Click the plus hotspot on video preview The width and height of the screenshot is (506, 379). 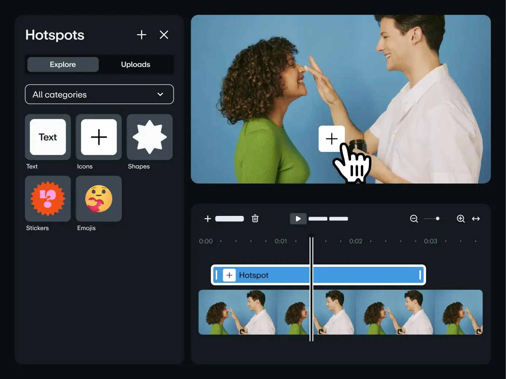click(332, 139)
